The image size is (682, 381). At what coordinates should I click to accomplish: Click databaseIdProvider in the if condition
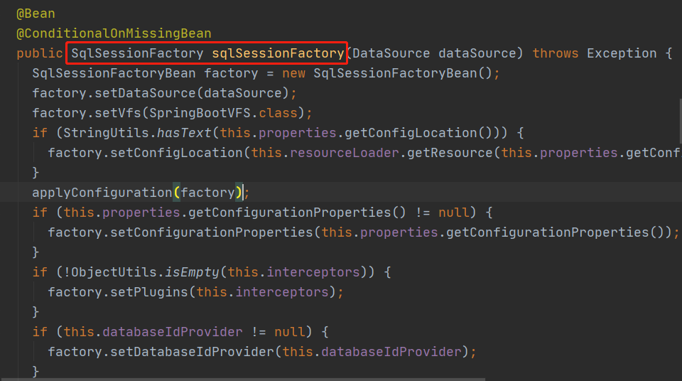point(172,332)
